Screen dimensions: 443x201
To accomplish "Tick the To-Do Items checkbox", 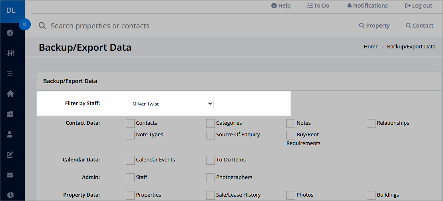I will [x=211, y=160].
